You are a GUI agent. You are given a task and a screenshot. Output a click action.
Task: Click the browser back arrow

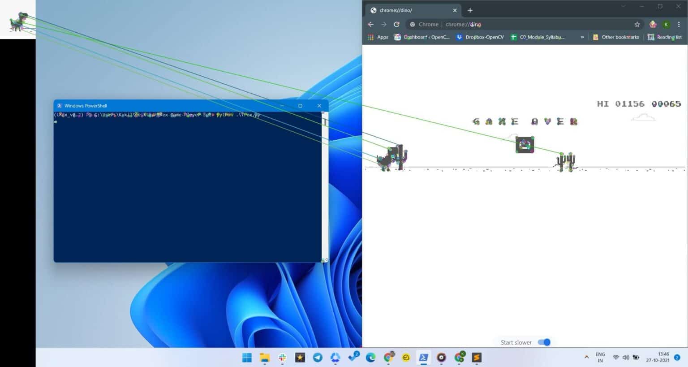[370, 25]
